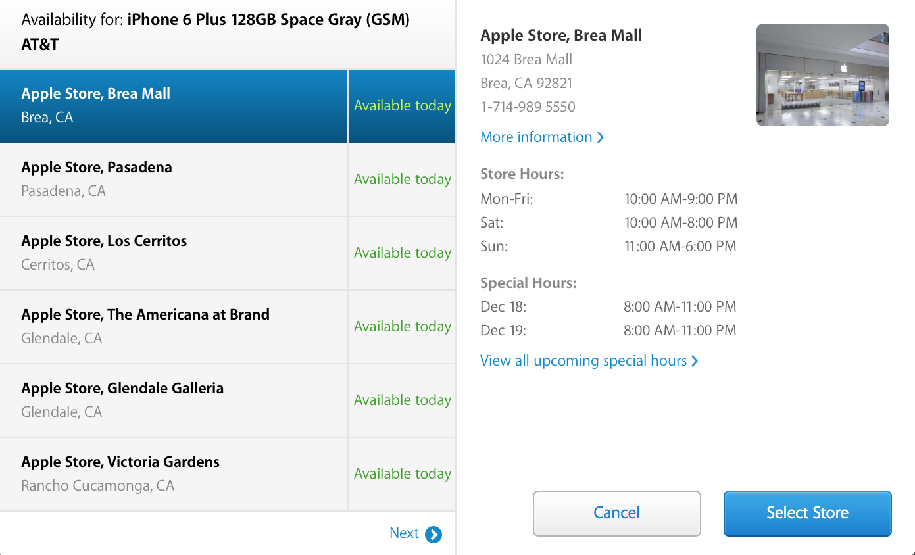Open the Brea Mall store photo
Screen dimensions: 915x555
(823, 75)
